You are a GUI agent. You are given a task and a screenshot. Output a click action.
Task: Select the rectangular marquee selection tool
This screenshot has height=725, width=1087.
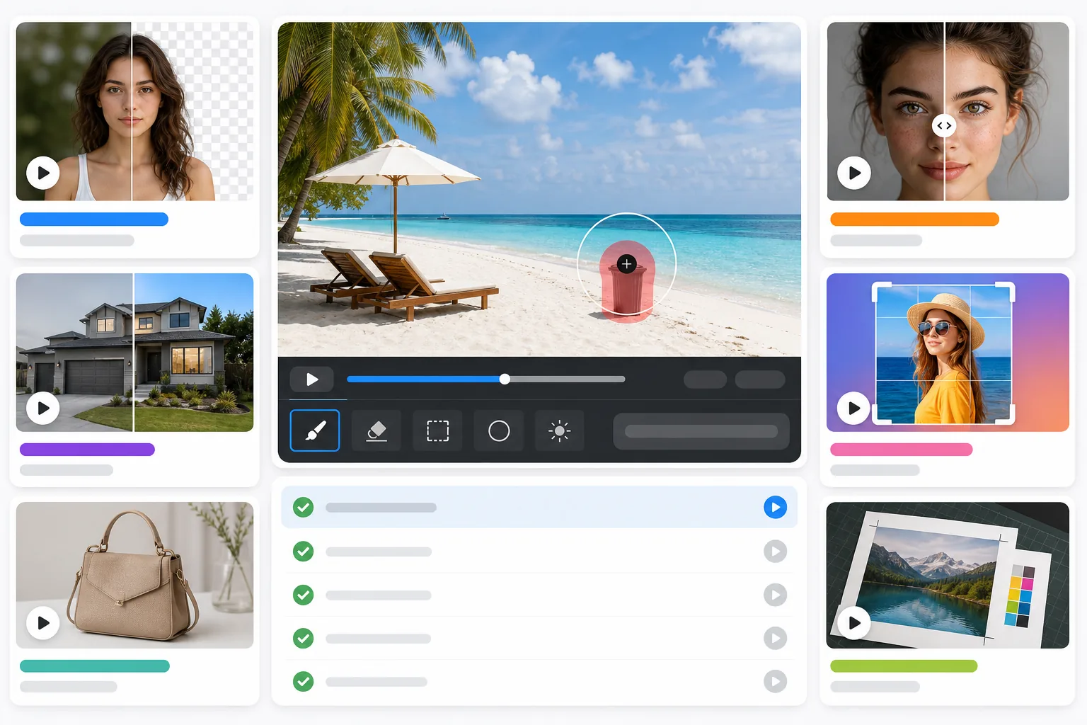click(x=437, y=430)
